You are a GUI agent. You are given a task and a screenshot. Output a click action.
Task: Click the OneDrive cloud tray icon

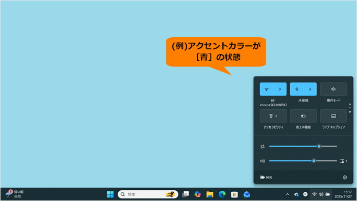(296, 194)
